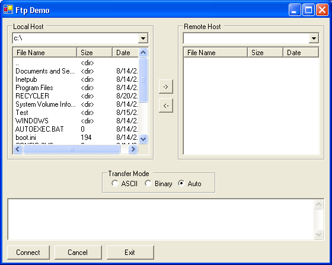332x265 pixels.
Task: Select the 'Inetpub' folder
Action: pyautogui.click(x=26, y=79)
